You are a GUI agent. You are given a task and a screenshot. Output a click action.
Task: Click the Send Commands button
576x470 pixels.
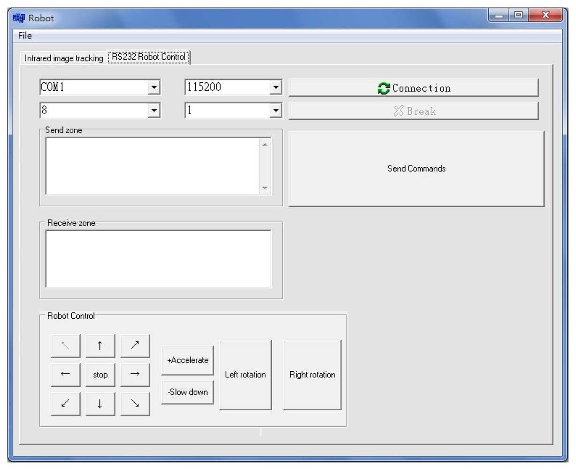click(416, 168)
